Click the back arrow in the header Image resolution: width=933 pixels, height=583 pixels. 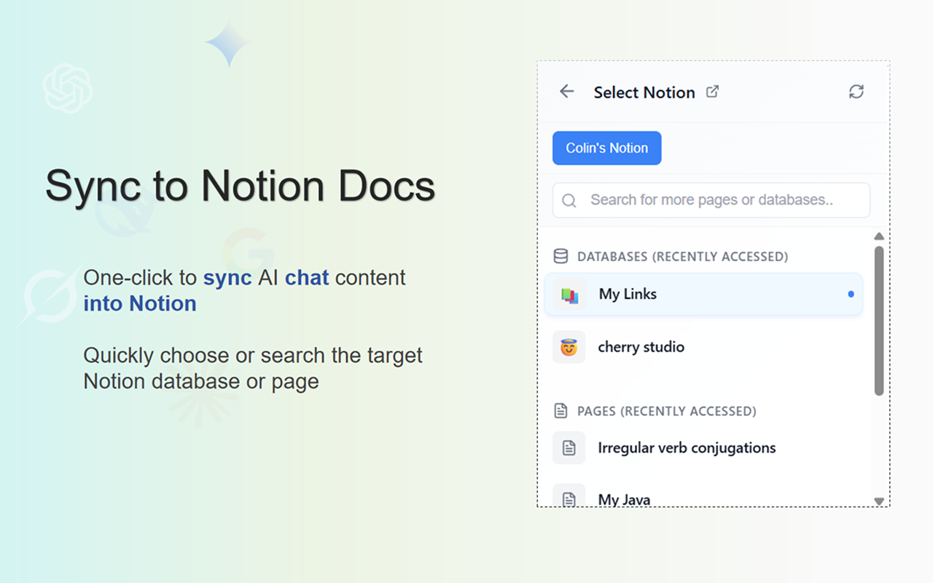566,92
